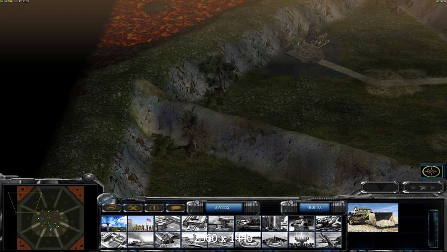Screen dimensions: 447x252
Task: Click the vertical blue bar right of portrait
Action: [433, 228]
